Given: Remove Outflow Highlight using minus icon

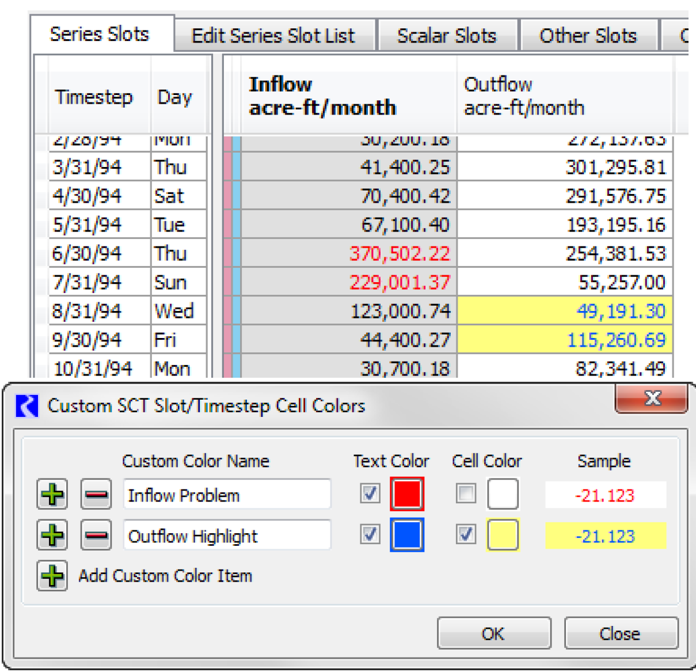Looking at the screenshot, I should pos(96,536).
